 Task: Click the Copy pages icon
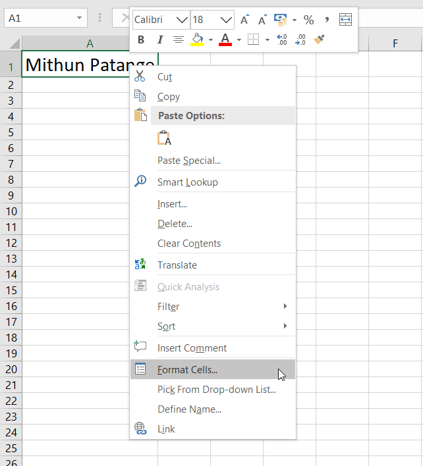click(140, 95)
